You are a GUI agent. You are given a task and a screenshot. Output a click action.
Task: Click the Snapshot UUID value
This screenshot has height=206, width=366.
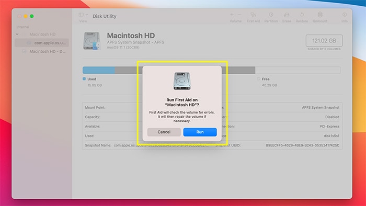(303, 145)
